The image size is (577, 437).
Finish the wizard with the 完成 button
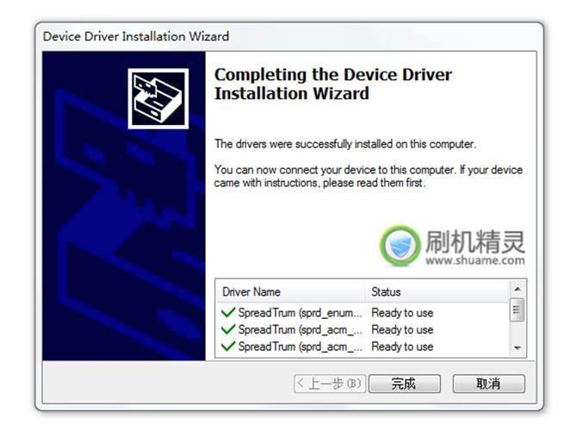tap(405, 384)
